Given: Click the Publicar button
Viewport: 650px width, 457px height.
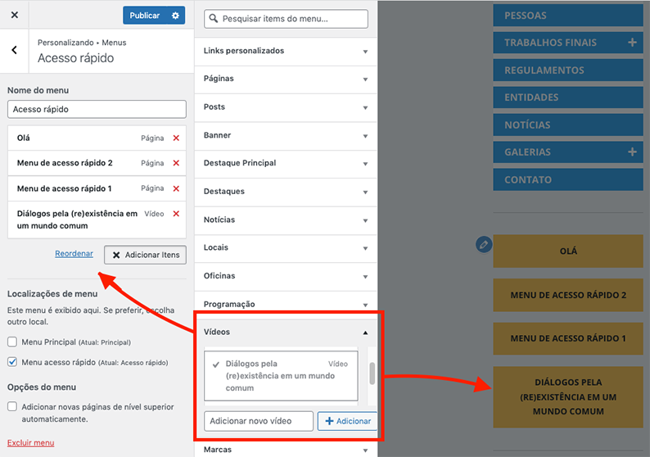Looking at the screenshot, I should coord(144,16).
